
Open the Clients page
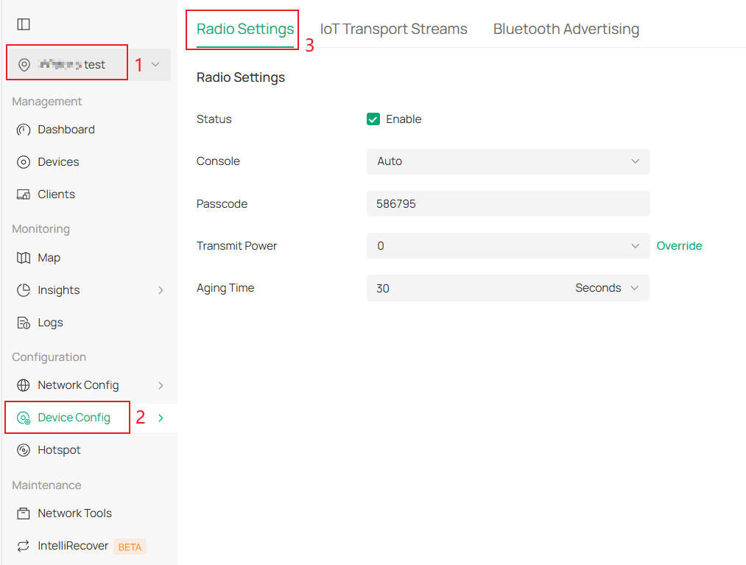pyautogui.click(x=57, y=194)
